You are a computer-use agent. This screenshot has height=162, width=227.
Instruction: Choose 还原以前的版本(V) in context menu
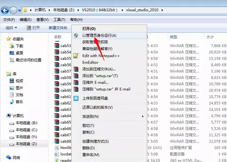coord(98,107)
